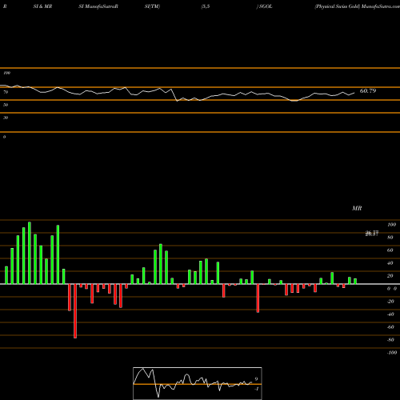Open the mini overview chart thumbnail
This screenshot has height=400, width=400.
point(198,383)
